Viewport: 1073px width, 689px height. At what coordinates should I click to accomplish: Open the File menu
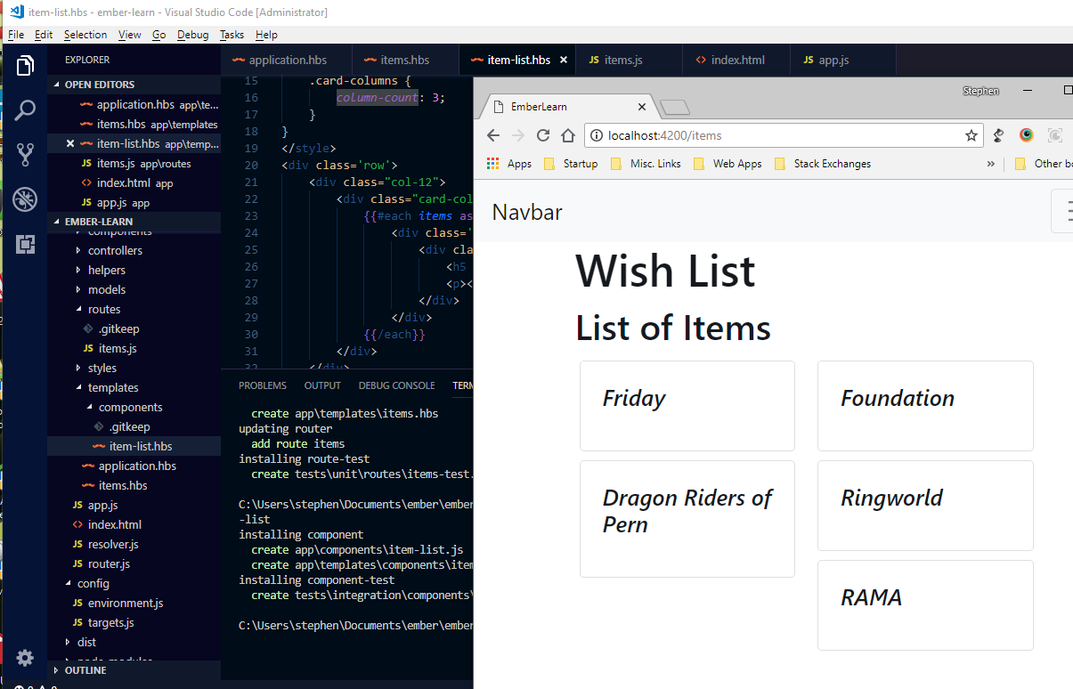(x=16, y=35)
